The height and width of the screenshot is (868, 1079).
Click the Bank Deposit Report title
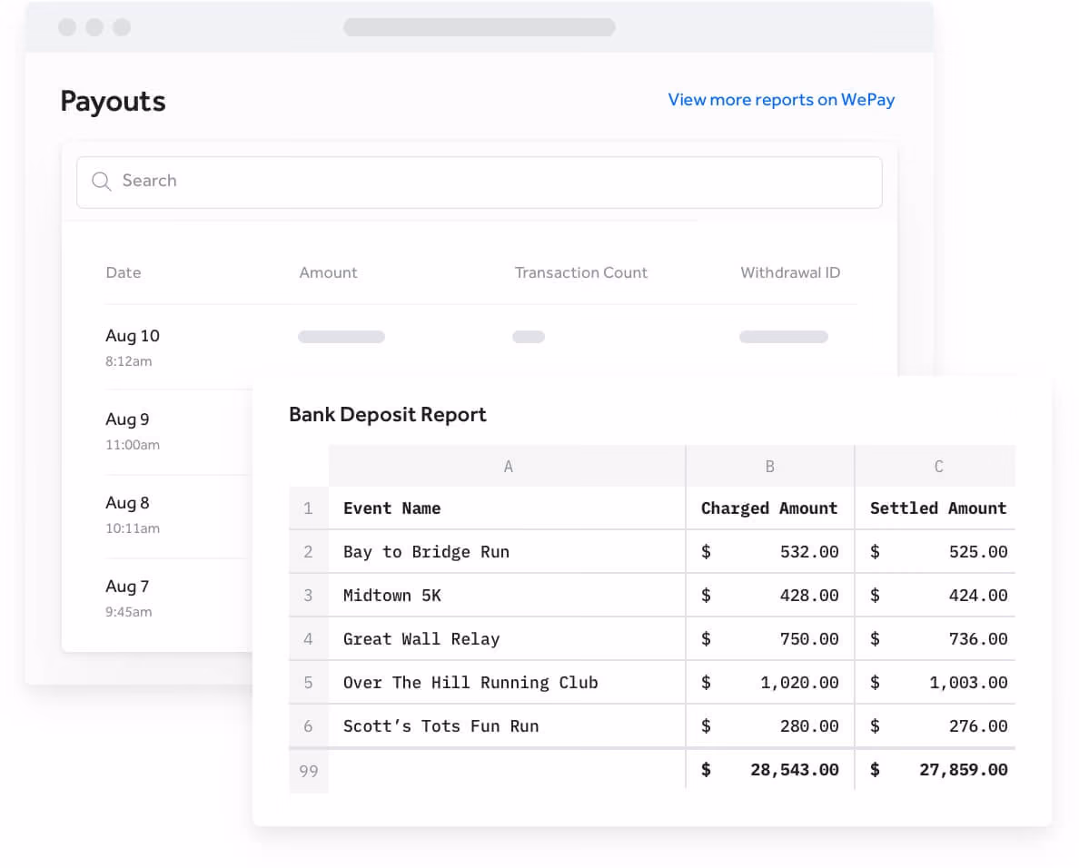point(388,414)
